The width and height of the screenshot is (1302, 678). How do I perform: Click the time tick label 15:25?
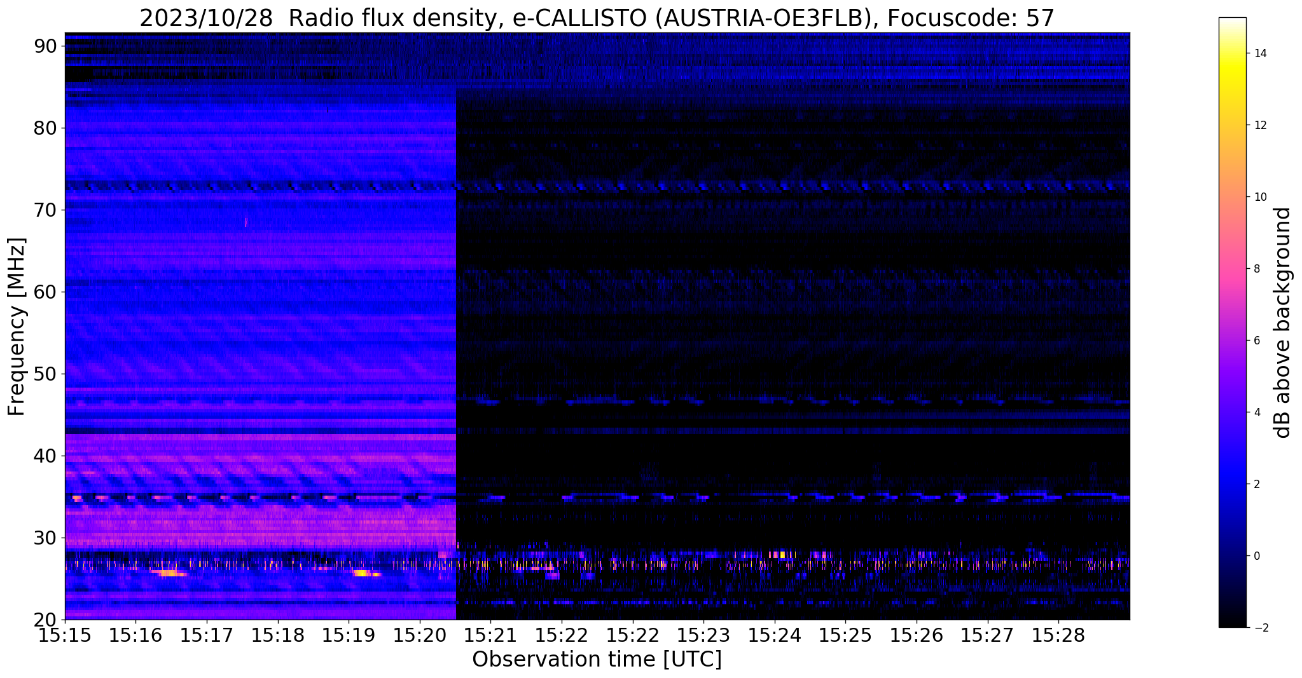(x=845, y=635)
